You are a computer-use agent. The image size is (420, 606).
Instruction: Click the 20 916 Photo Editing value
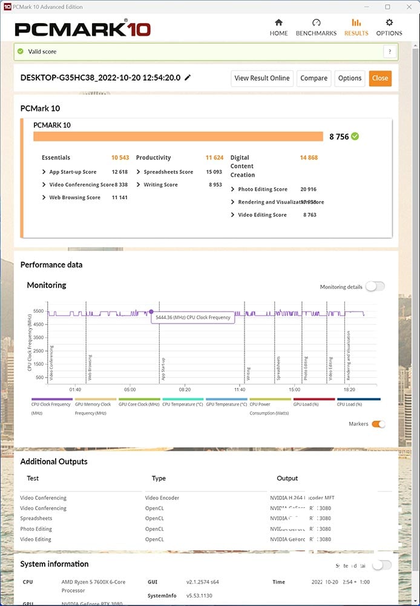pyautogui.click(x=308, y=189)
